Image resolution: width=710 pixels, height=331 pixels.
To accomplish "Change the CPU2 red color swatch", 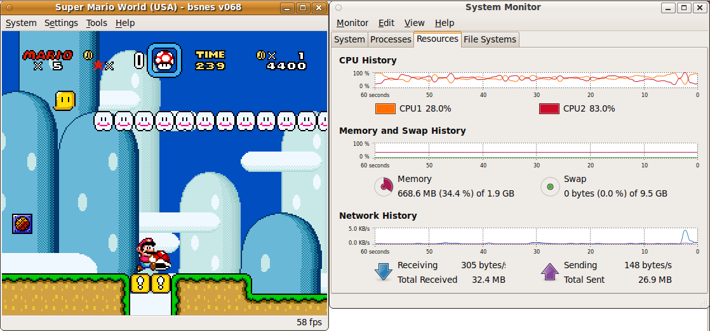I will click(549, 108).
